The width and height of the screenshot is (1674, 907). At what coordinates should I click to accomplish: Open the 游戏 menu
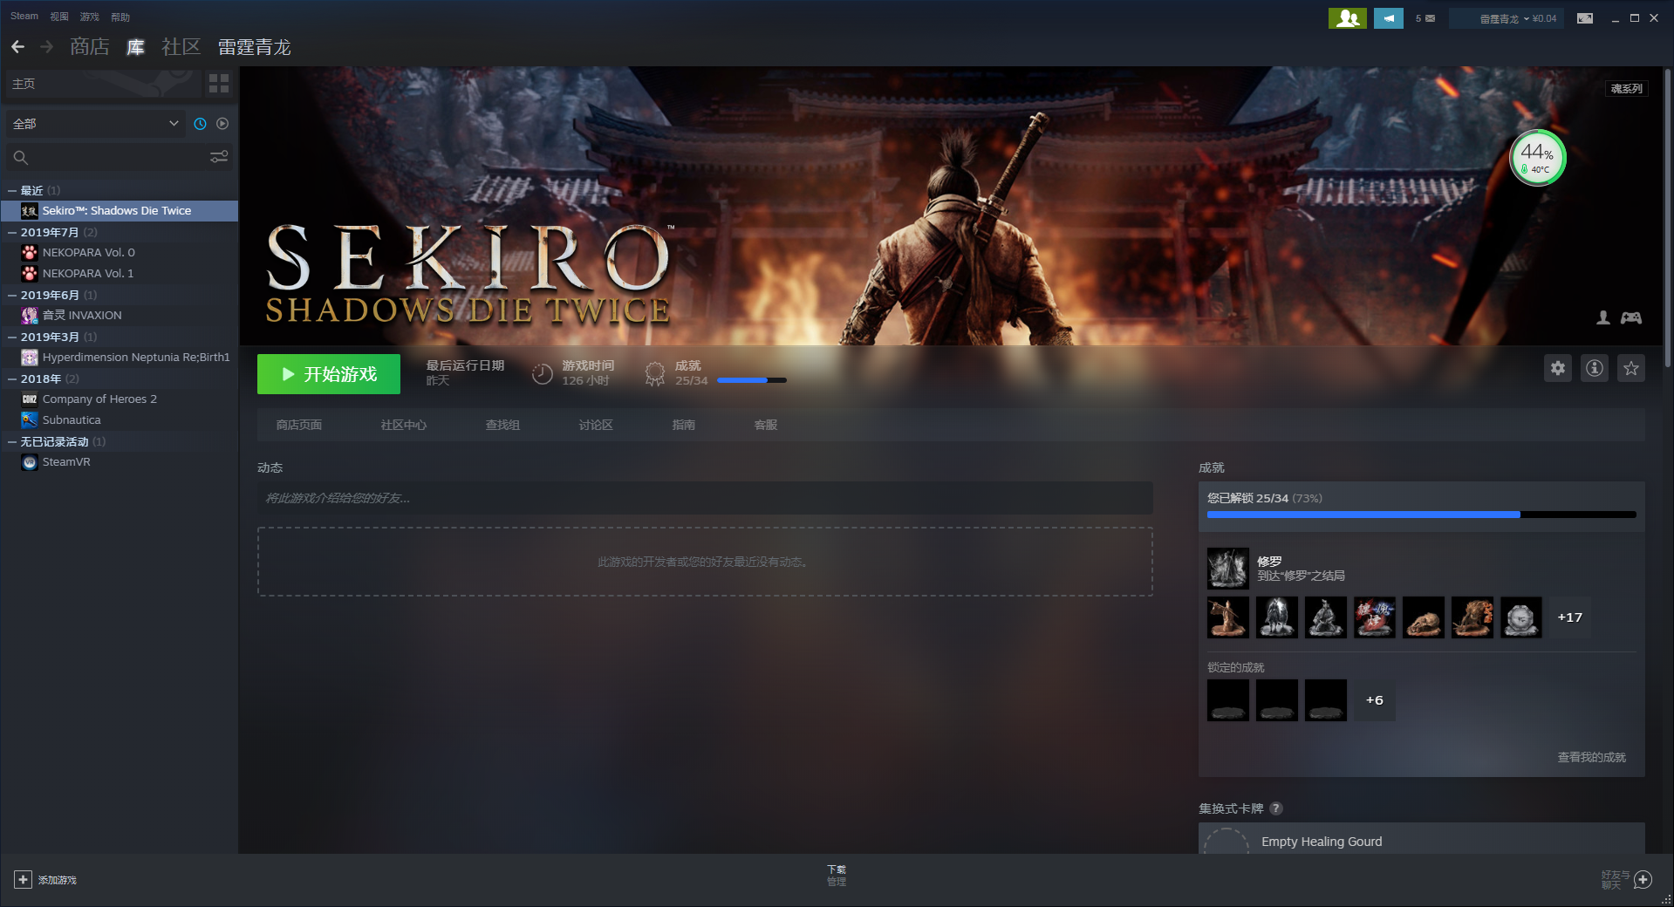(89, 17)
